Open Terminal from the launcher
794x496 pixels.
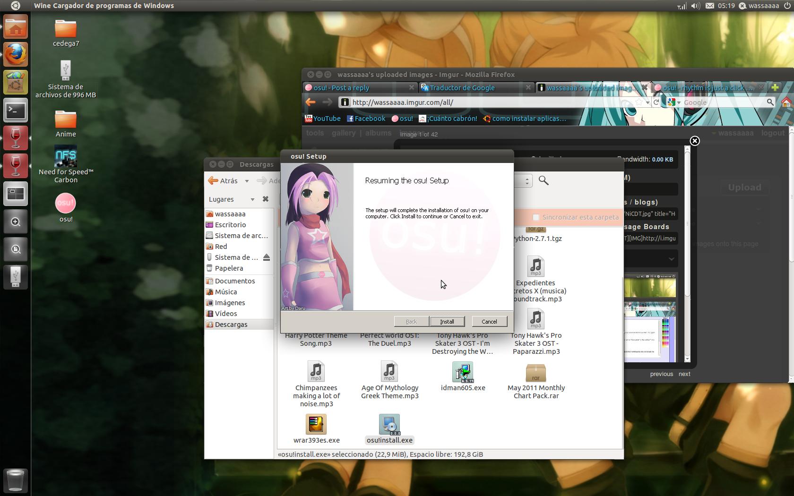point(16,111)
